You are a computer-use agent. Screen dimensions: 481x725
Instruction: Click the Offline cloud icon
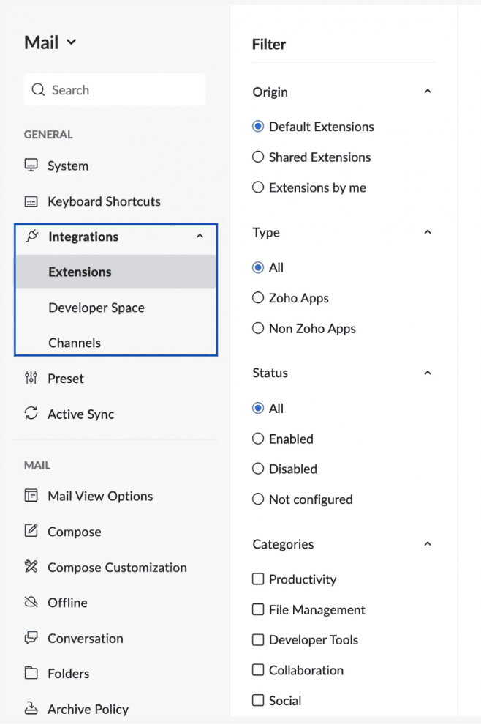(31, 603)
